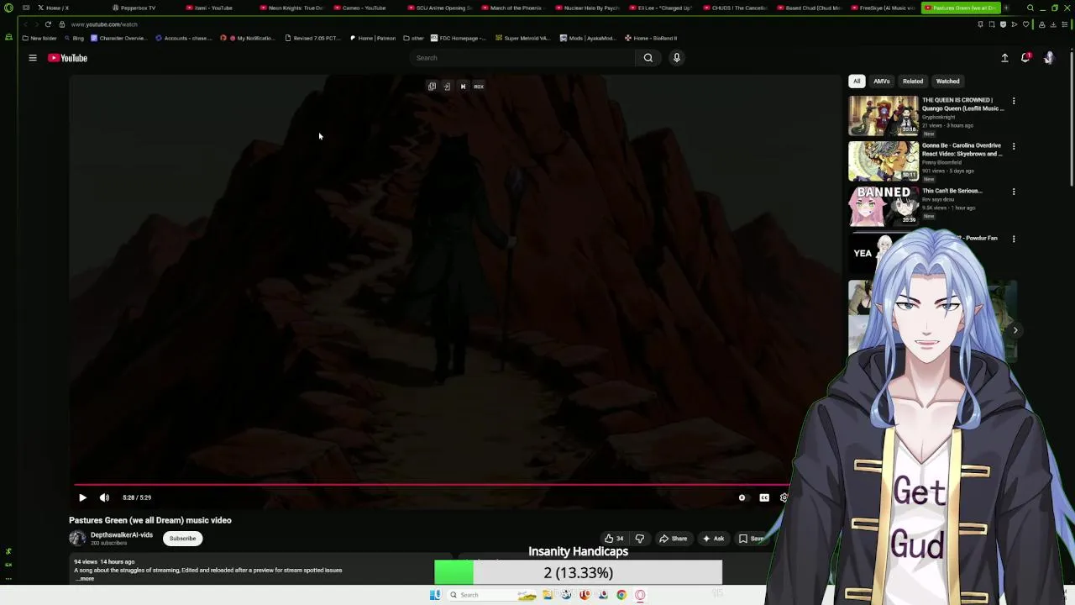Open options menu for Gonna Be Carolina Overdrive

coord(1014,146)
